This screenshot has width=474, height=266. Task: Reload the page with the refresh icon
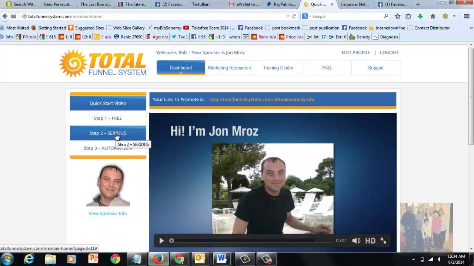click(294, 16)
